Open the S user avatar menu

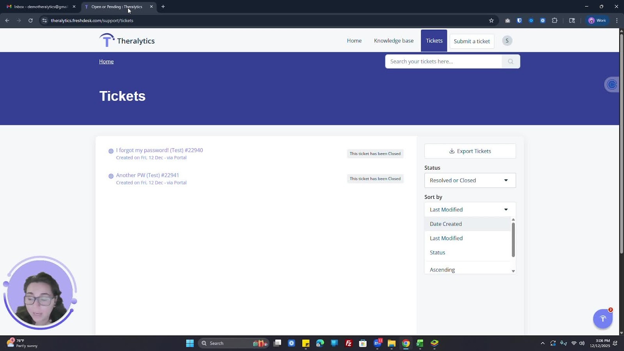[507, 41]
